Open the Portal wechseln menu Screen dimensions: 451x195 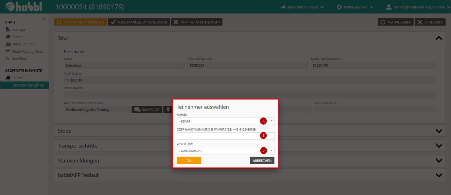click(x=355, y=7)
